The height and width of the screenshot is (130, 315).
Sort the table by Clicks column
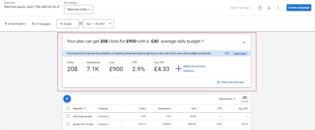click(x=142, y=109)
